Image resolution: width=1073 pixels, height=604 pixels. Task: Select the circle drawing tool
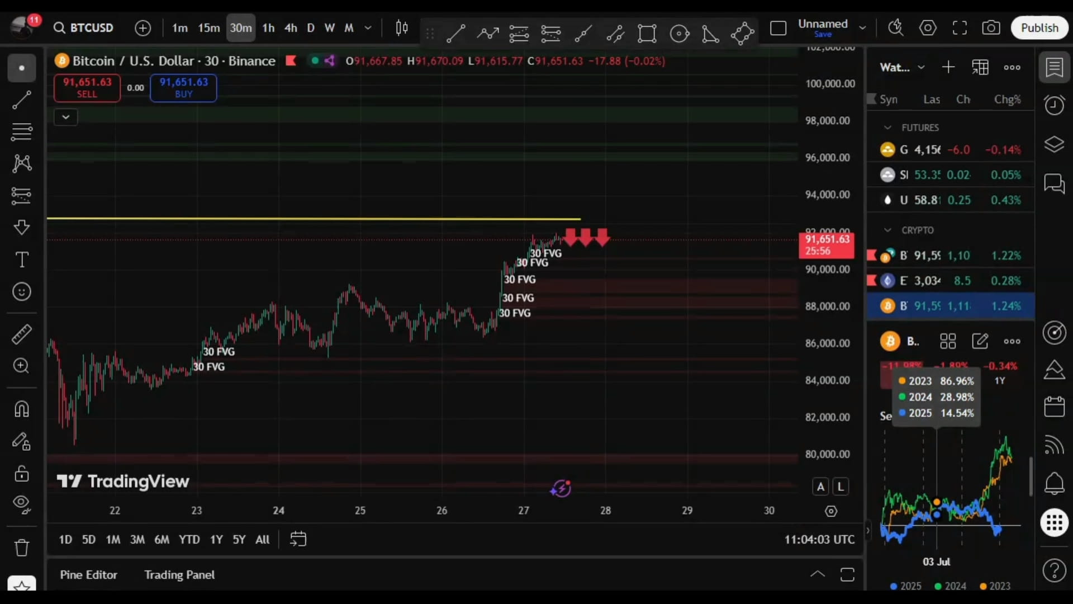tap(680, 34)
